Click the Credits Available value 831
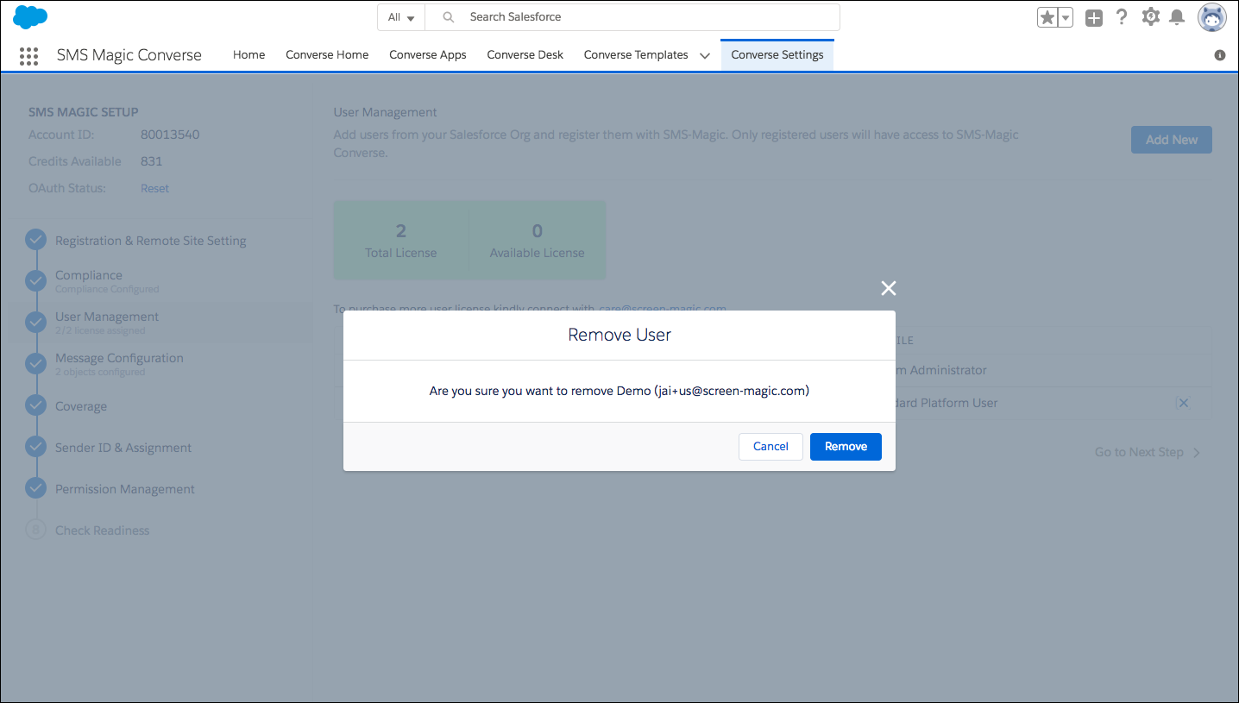The height and width of the screenshot is (703, 1239). click(x=151, y=161)
